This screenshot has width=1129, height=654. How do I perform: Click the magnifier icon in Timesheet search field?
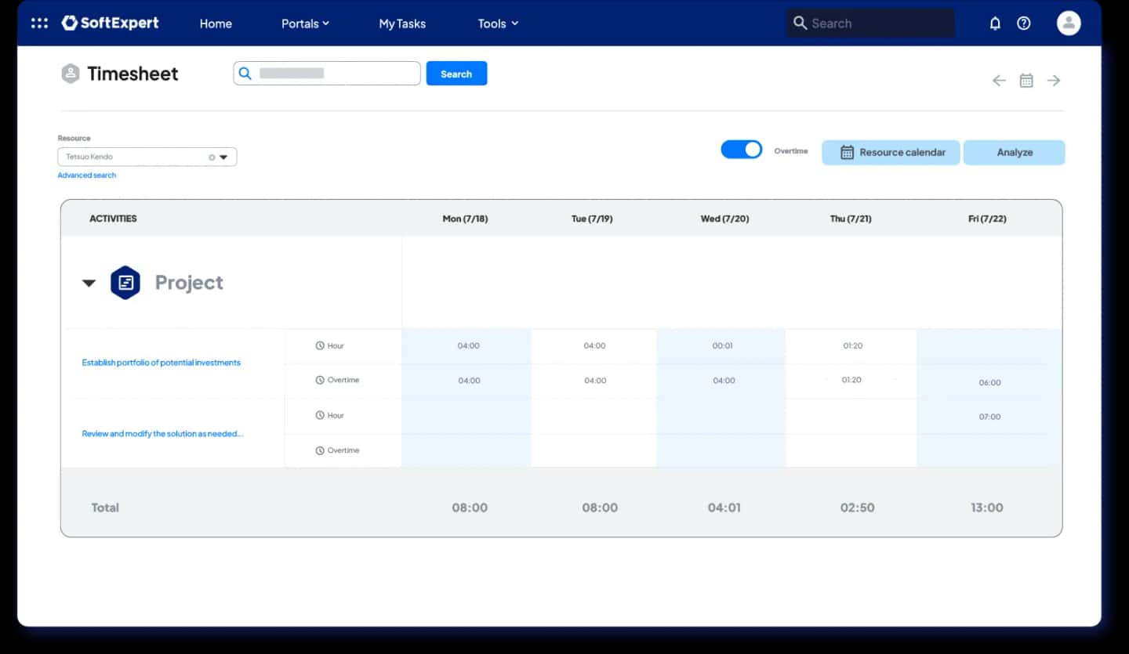(x=245, y=74)
